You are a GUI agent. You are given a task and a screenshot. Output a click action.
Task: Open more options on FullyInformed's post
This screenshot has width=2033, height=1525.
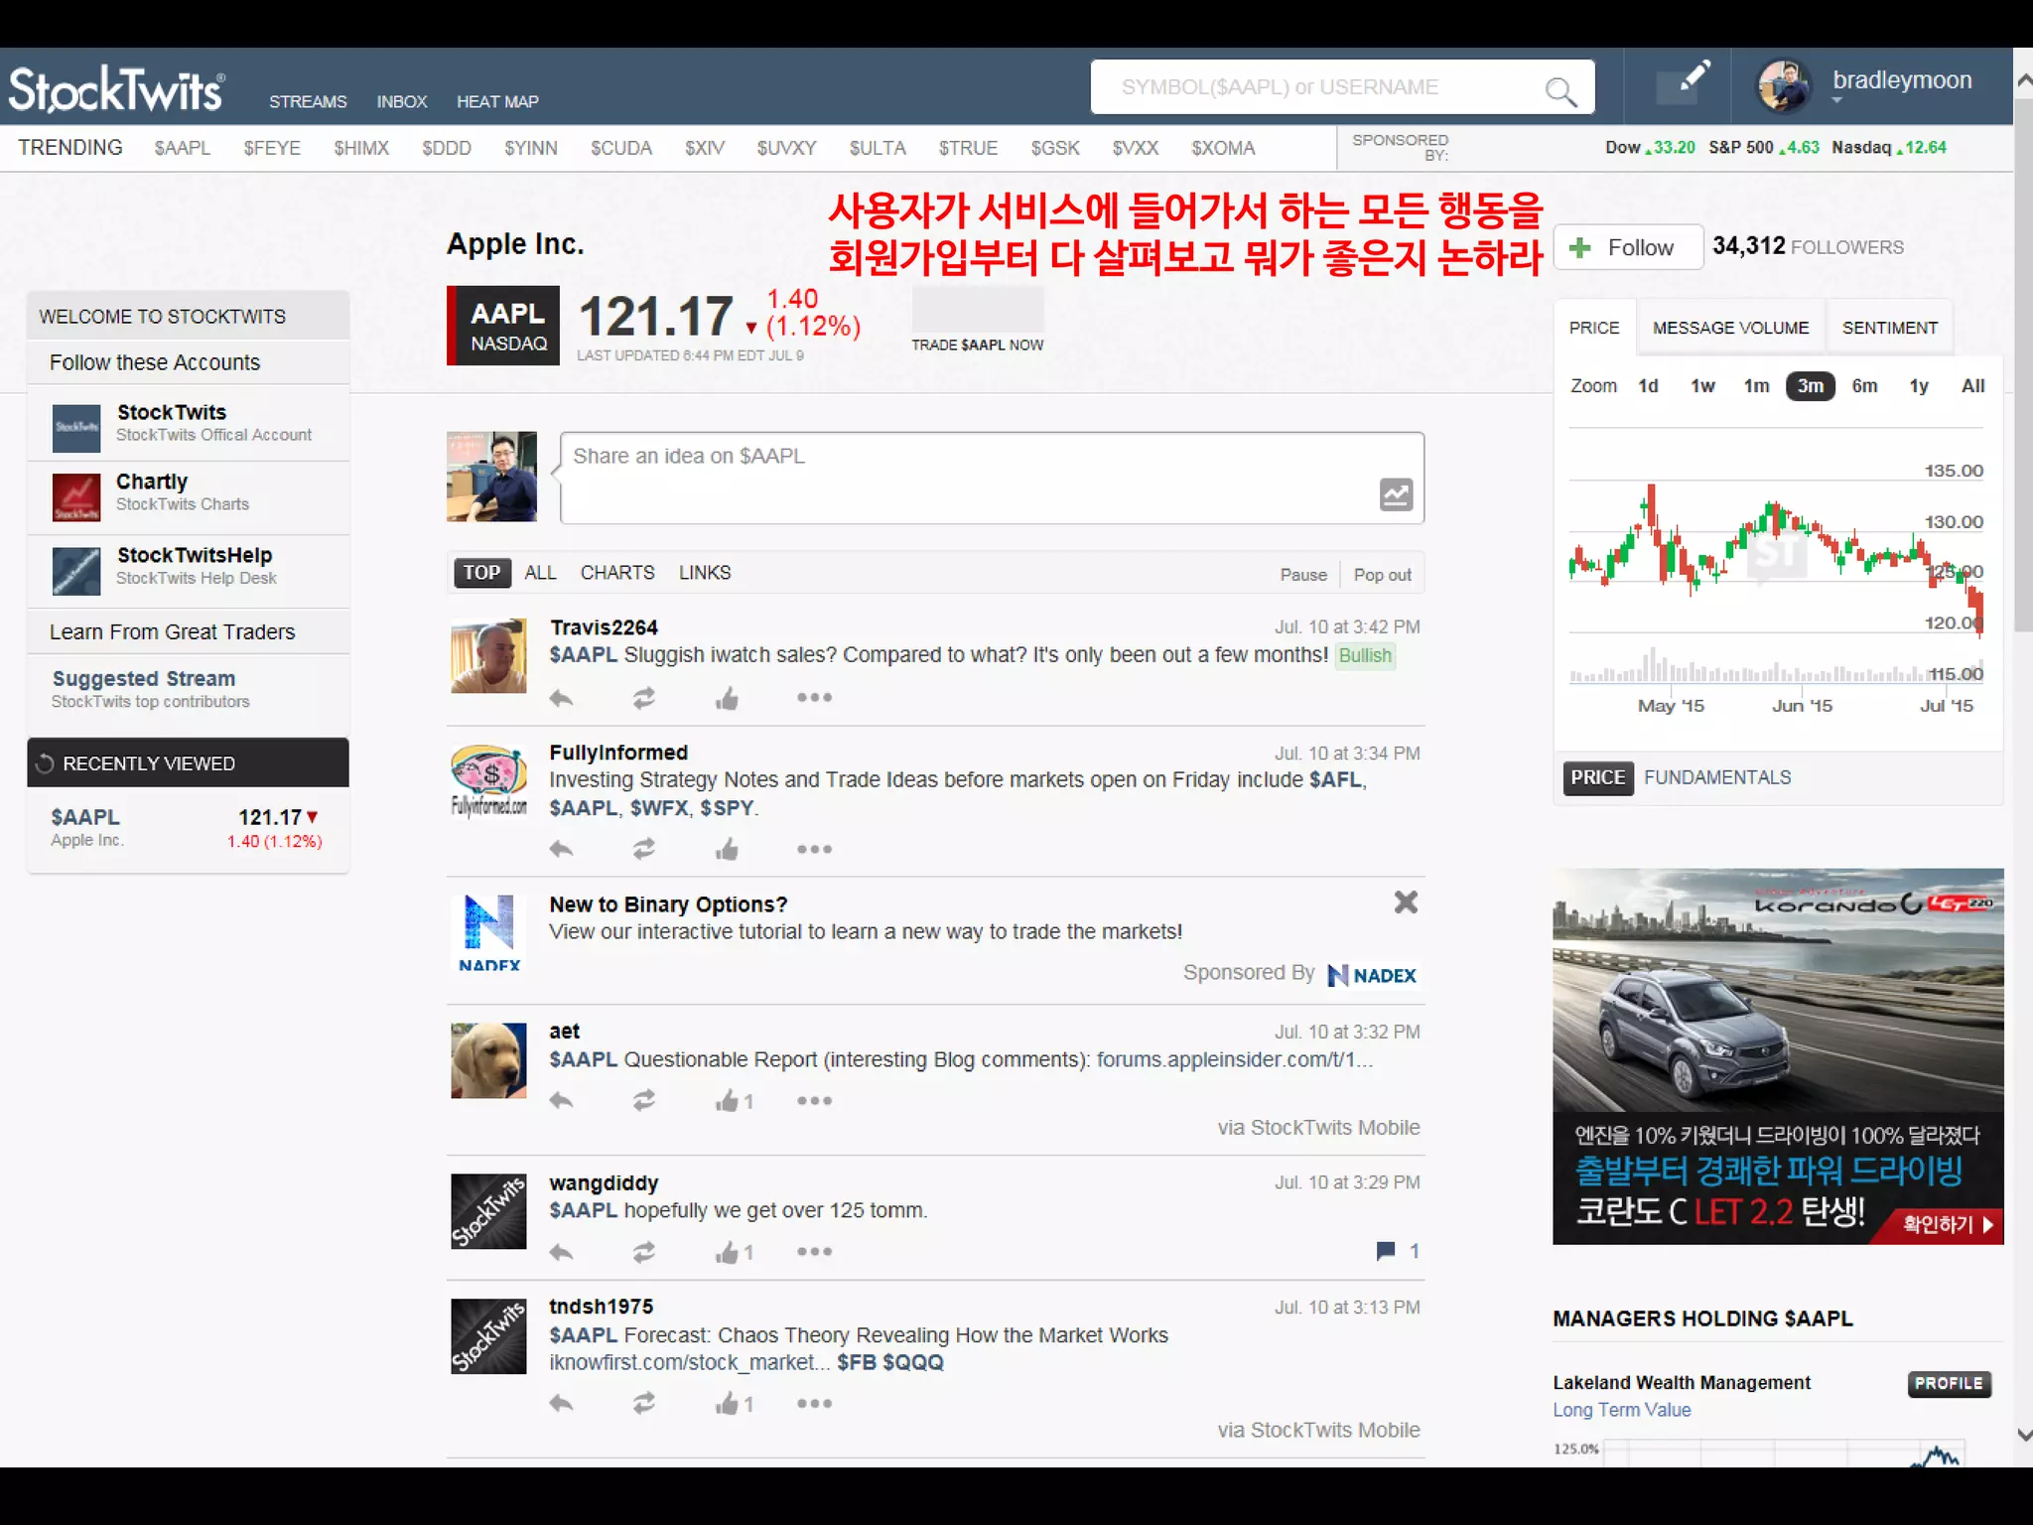point(814,850)
